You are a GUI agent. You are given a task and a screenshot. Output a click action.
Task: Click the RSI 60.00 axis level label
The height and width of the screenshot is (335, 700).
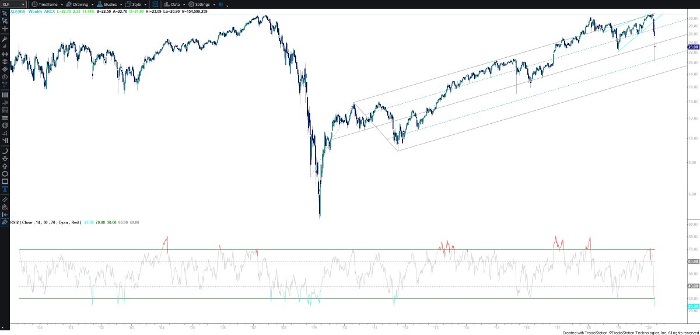point(693,261)
